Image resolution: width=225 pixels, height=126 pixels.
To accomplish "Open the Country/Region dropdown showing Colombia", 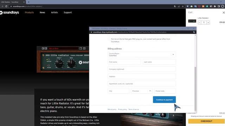I will 142,55.
